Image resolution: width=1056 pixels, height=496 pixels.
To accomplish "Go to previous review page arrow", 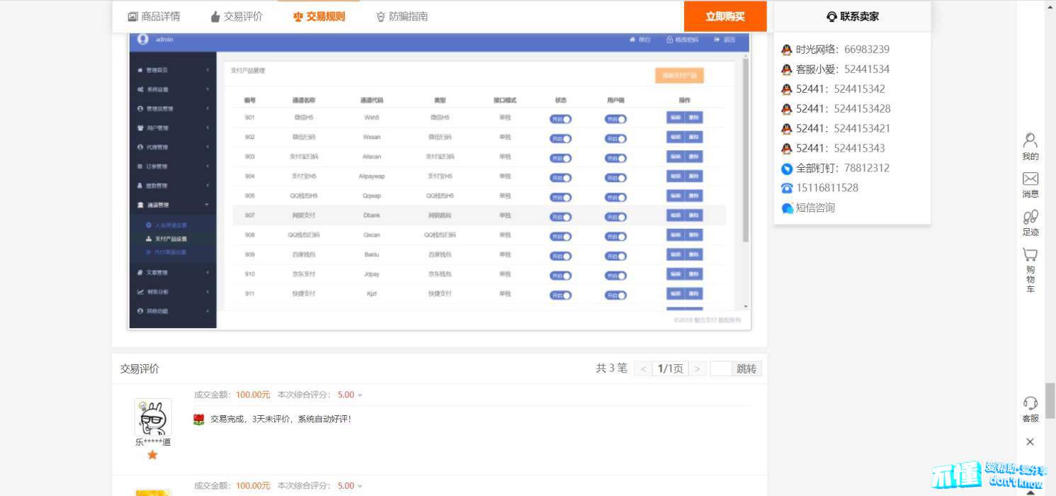I will point(643,368).
